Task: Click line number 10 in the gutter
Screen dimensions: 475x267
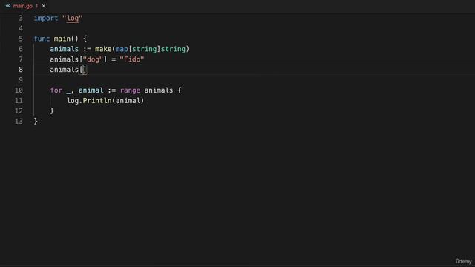Action: [x=19, y=90]
